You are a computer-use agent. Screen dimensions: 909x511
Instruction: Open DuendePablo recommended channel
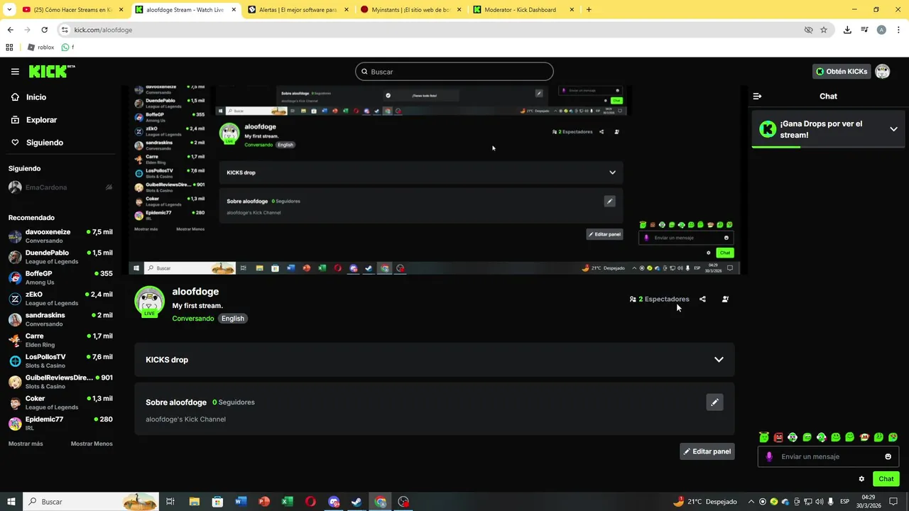coord(60,257)
